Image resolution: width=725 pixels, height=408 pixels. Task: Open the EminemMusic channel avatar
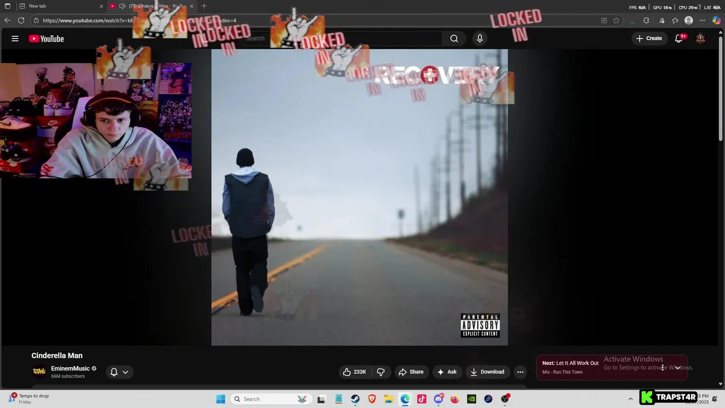coord(39,372)
